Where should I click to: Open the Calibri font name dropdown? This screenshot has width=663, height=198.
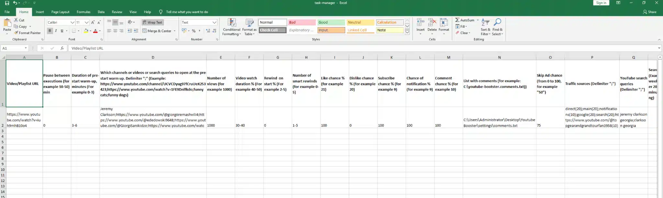click(x=73, y=22)
